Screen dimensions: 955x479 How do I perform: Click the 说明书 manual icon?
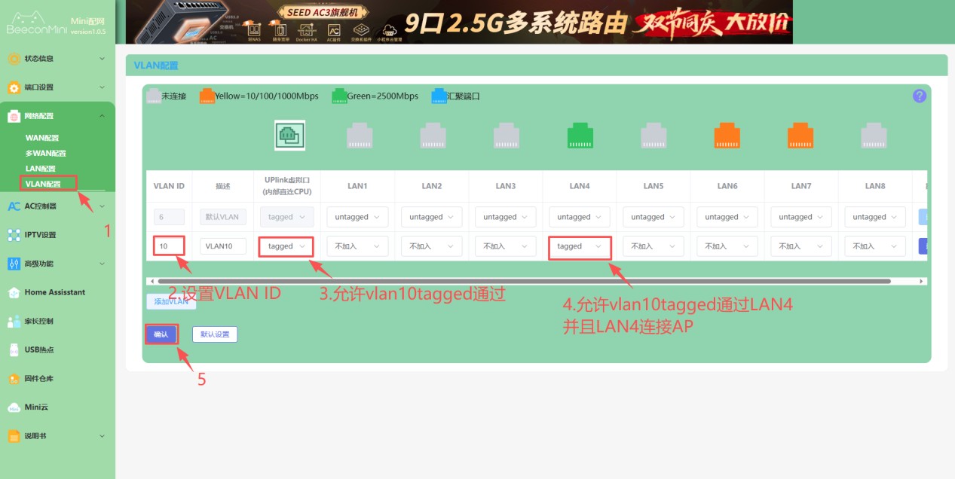(14, 436)
